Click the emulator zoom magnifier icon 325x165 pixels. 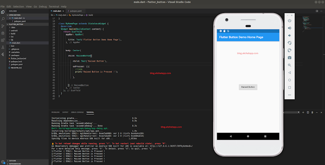[x=289, y=65]
